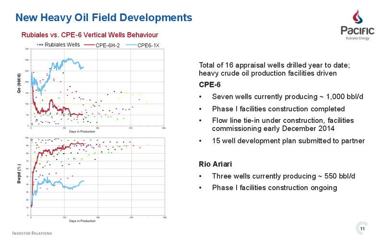Select the slide title 'New Heavy Oil Field Developments'

(104, 18)
